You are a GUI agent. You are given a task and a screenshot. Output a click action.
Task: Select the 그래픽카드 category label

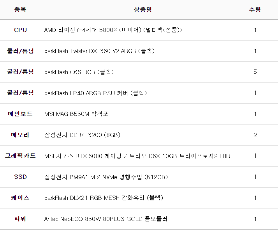20,156
